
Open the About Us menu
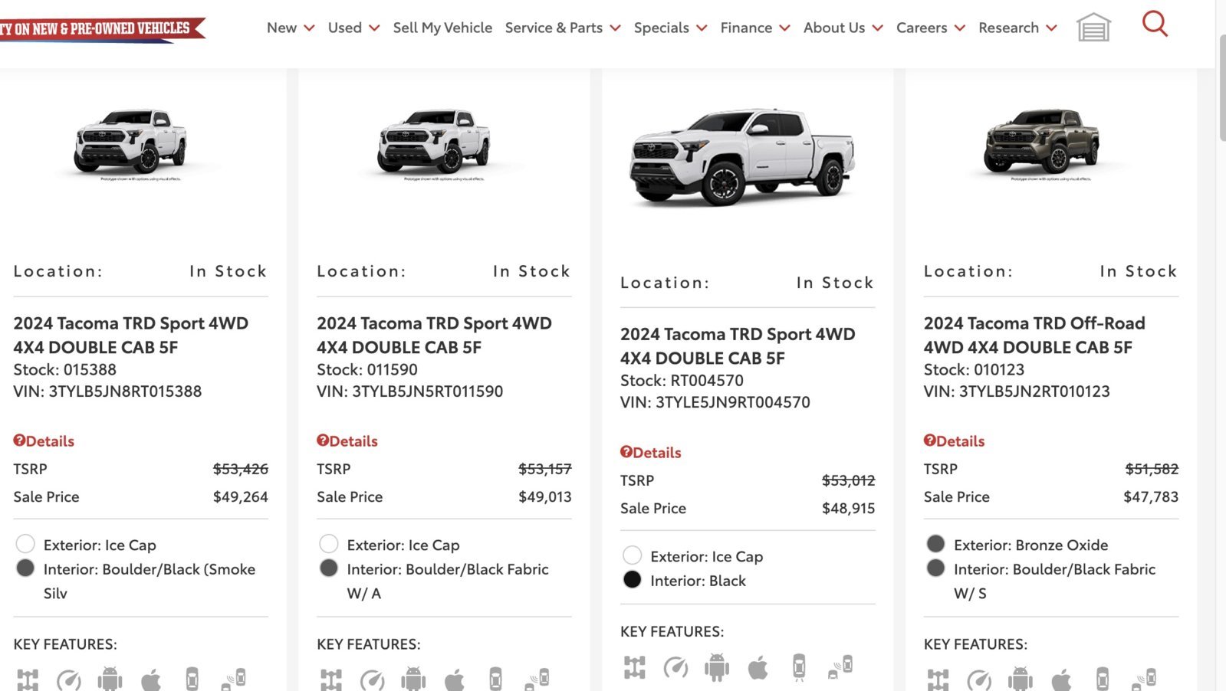(x=843, y=28)
